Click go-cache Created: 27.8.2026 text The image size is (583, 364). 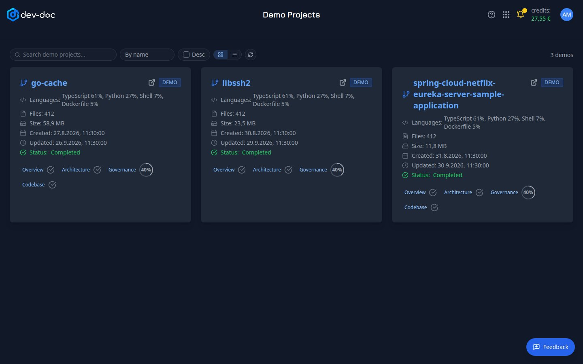(67, 133)
